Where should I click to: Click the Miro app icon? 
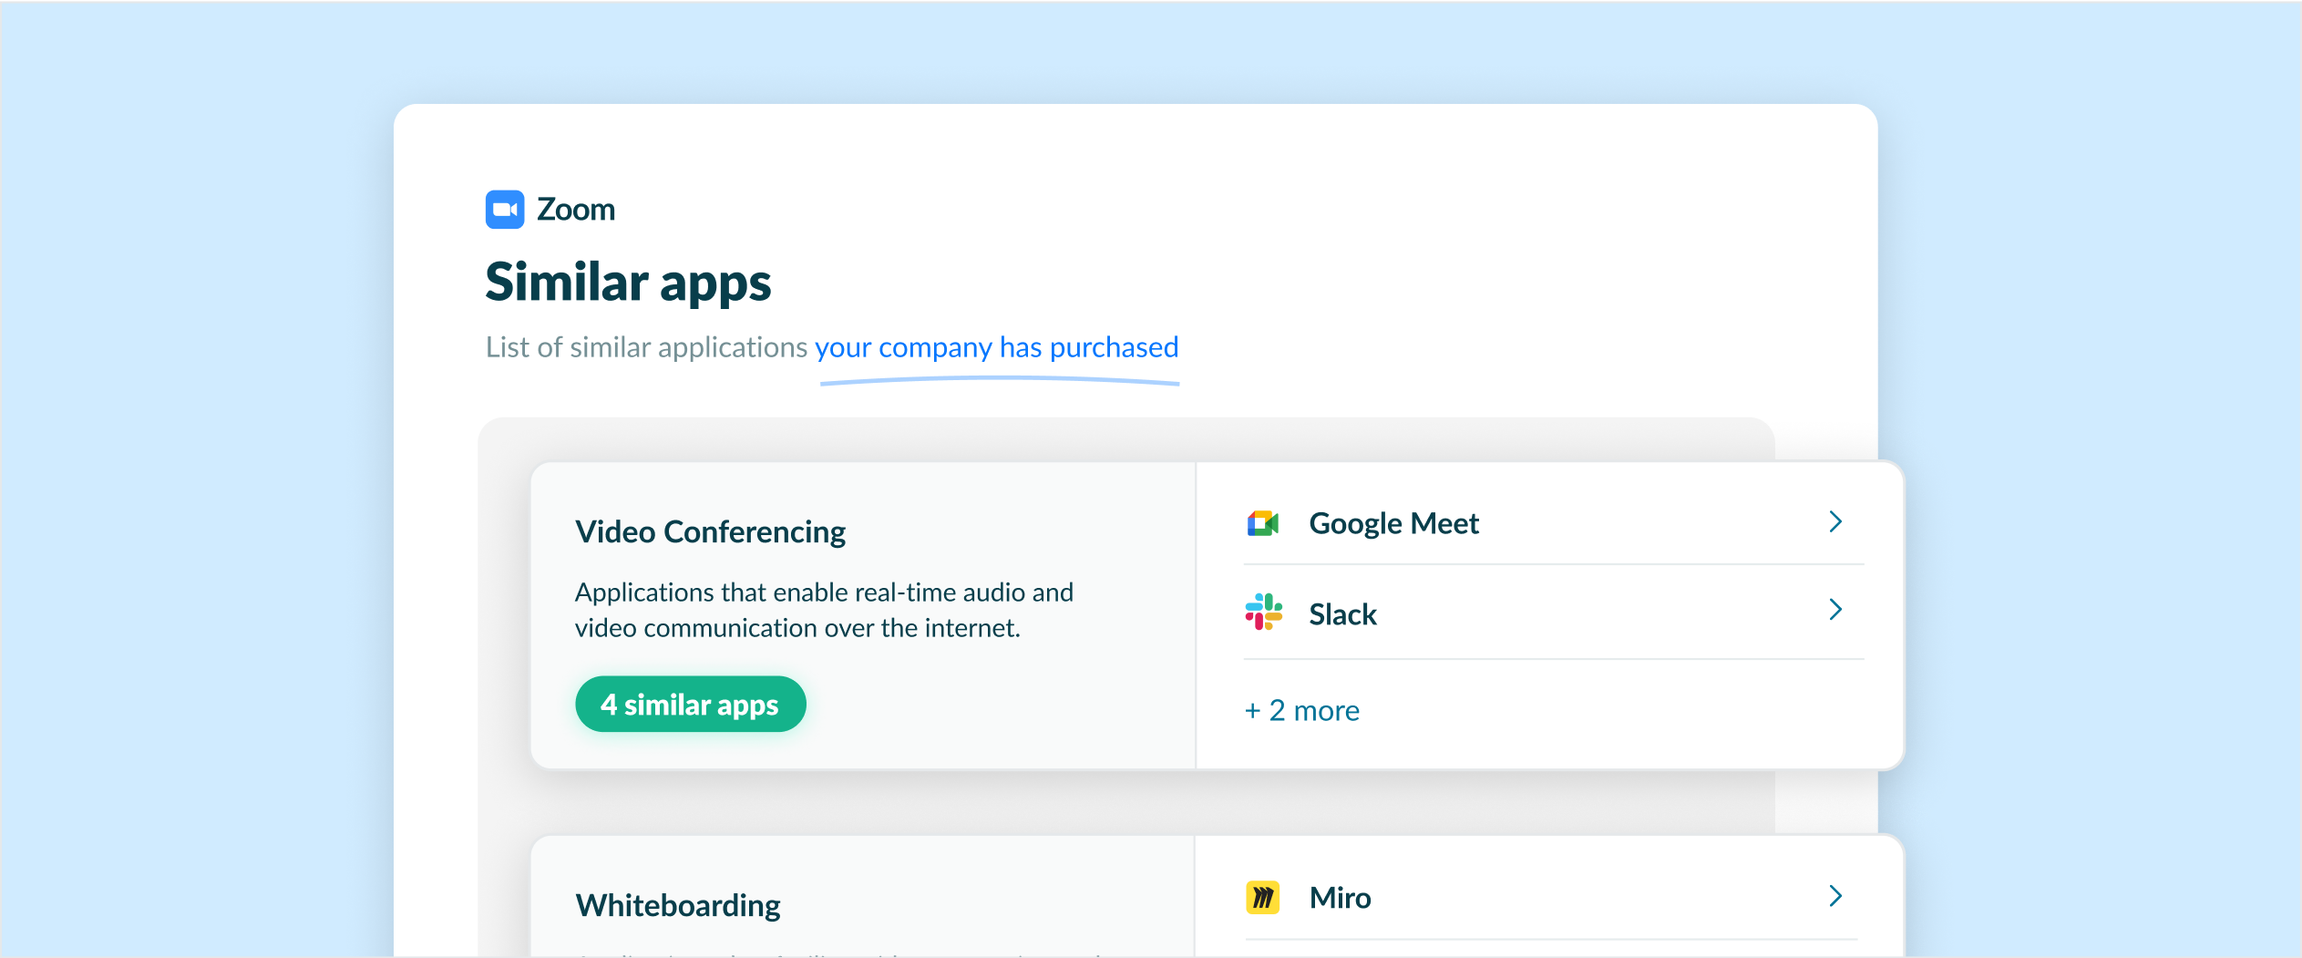[1263, 898]
